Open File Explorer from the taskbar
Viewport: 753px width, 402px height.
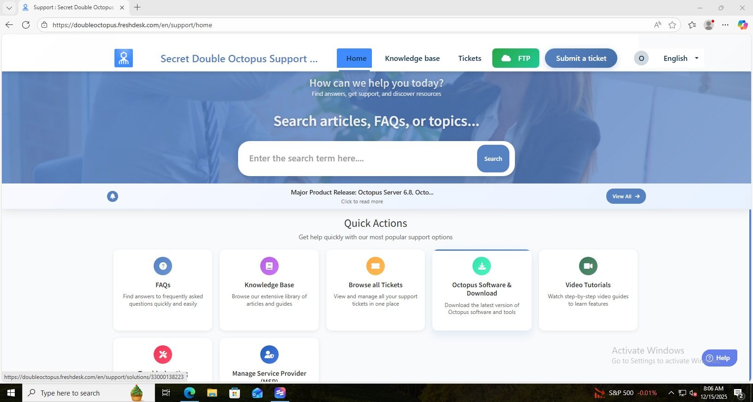[212, 393]
